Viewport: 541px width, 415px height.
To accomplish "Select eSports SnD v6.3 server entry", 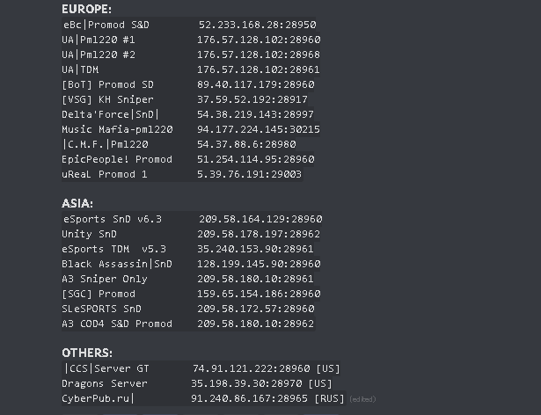I will pyautogui.click(x=192, y=219).
